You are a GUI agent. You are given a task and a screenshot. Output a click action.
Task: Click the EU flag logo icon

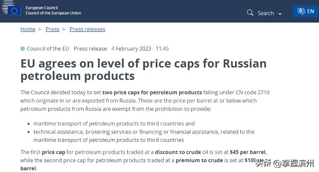coord(14,10)
